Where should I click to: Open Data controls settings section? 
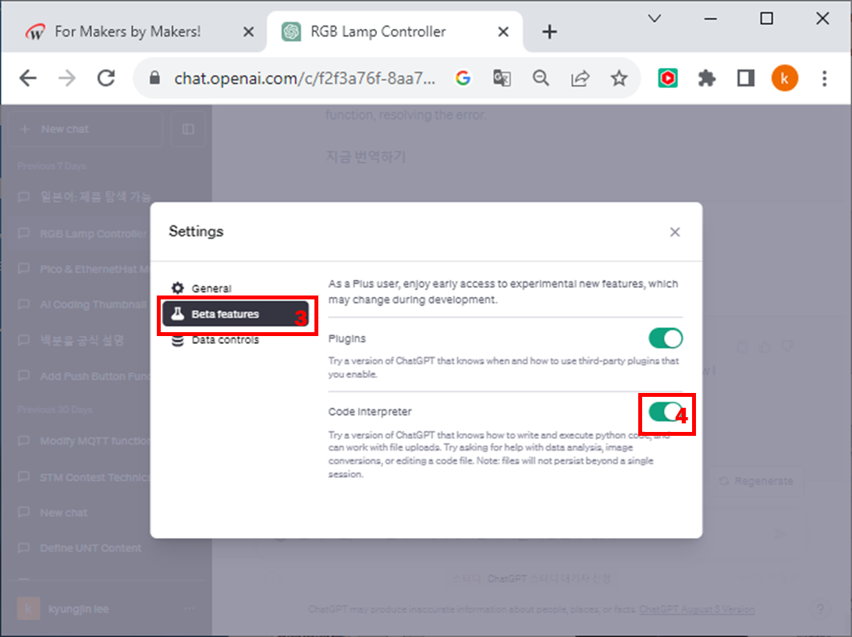[x=215, y=340]
